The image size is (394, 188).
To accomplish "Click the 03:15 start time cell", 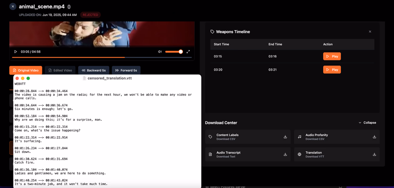I will pos(218,56).
